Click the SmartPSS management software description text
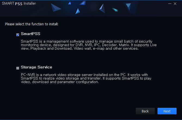 [x=89, y=45]
